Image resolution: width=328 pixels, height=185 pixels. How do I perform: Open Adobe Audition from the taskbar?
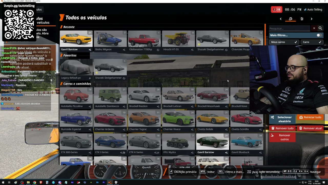[x=72, y=182]
